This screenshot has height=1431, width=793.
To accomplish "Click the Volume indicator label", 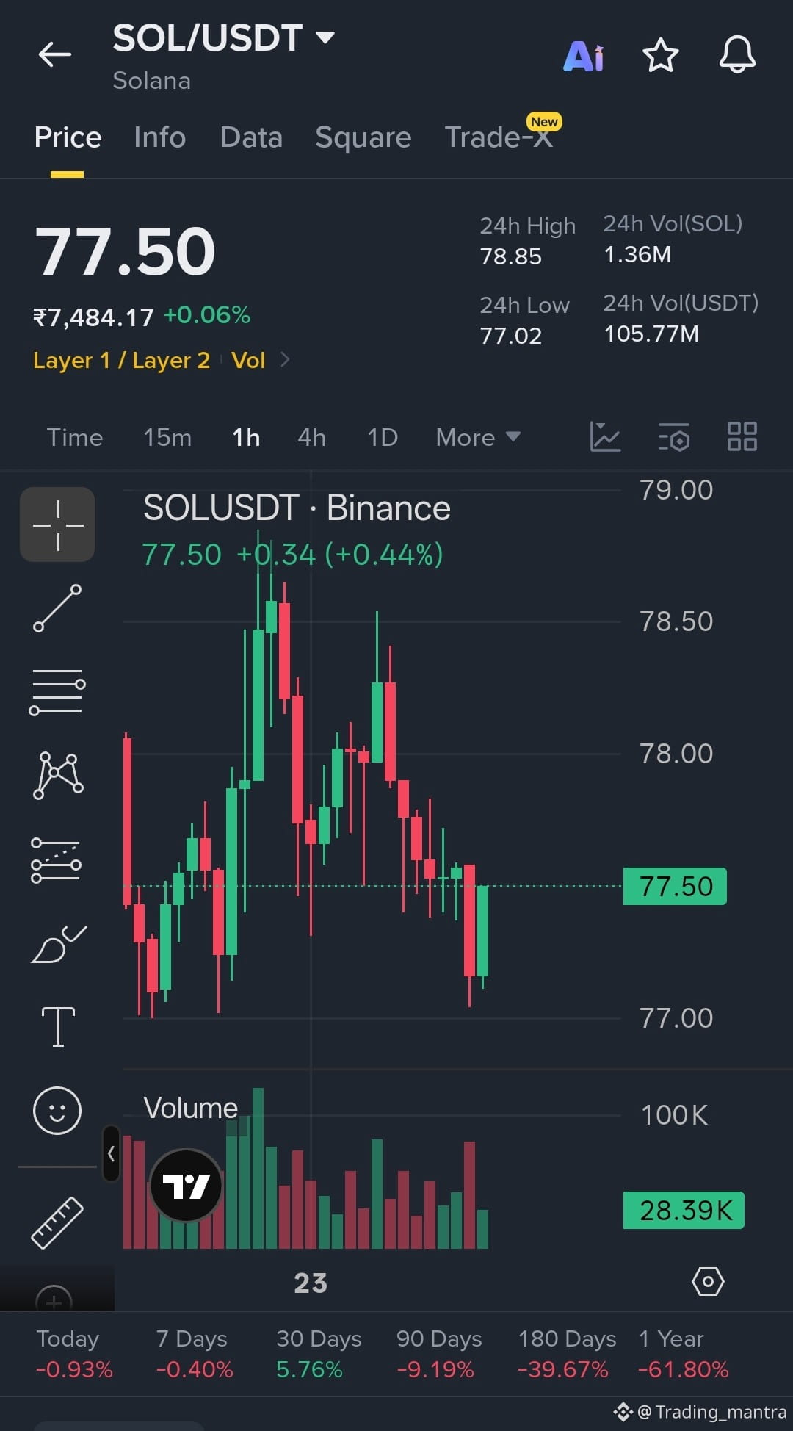I will (x=190, y=1108).
